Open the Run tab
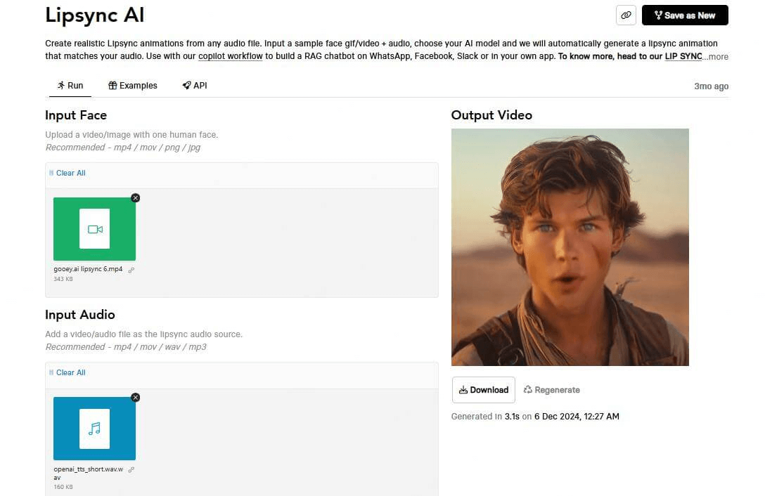Viewport: 765px width, 496px height. coord(70,86)
